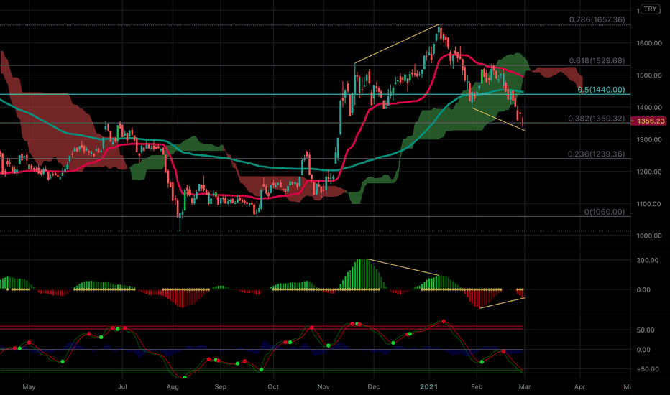Click the Feb label on the time axis

(477, 387)
